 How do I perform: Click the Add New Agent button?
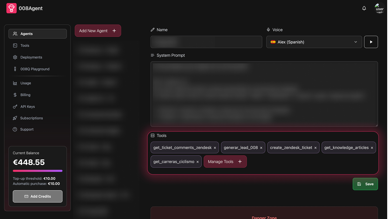point(98,30)
